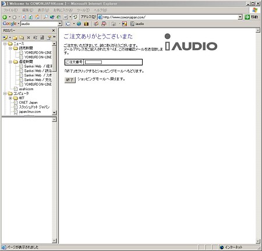
Task: Open the asahi.com feed
Action: pyautogui.click(x=26, y=89)
